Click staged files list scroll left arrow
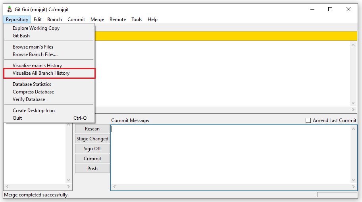The width and height of the screenshot is (362, 202). coord(7,187)
